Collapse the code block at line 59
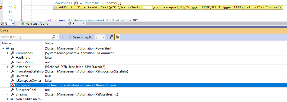The image size is (287, 102). (21, 20)
